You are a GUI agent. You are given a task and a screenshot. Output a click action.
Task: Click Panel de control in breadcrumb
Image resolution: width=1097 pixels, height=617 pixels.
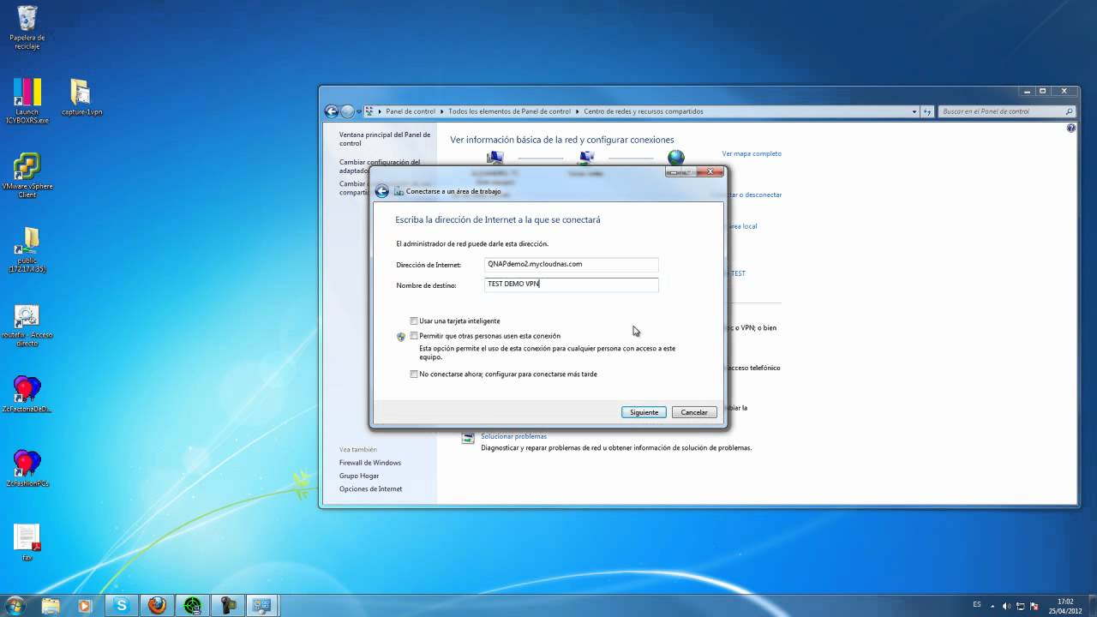[411, 111]
